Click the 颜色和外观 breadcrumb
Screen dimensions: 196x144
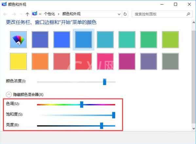pyautogui.click(x=71, y=14)
